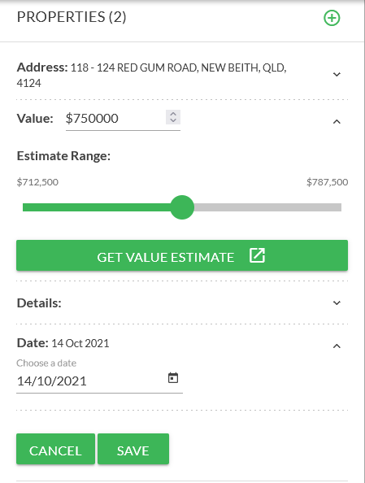Click the GET VALUE ESTIMATE button

[182, 255]
